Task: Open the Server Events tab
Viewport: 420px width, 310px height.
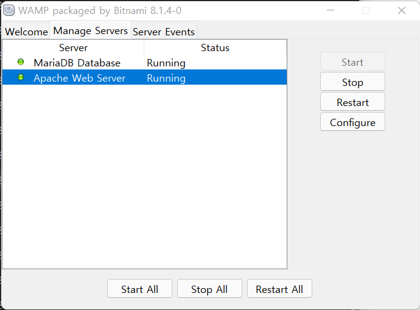Action: pos(164,32)
